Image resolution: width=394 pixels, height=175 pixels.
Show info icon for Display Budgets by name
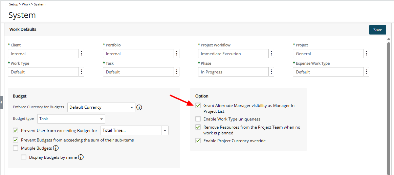[x=81, y=157]
